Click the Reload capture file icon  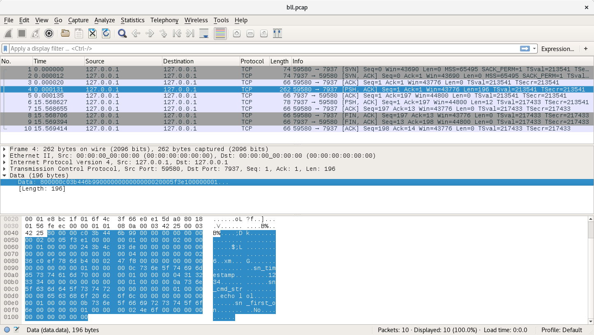pos(106,34)
